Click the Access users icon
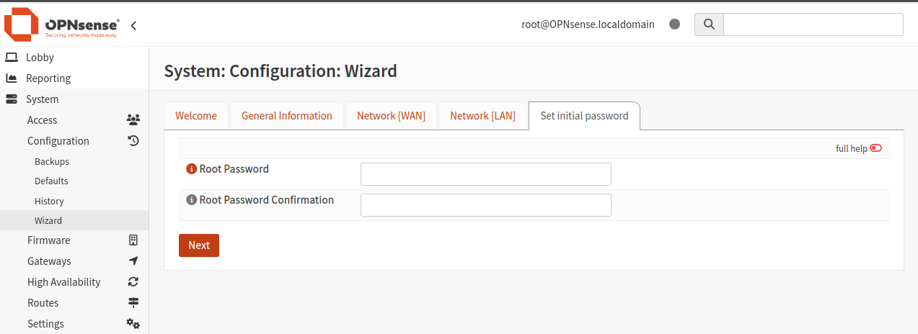Image resolution: width=918 pixels, height=334 pixels. [133, 120]
